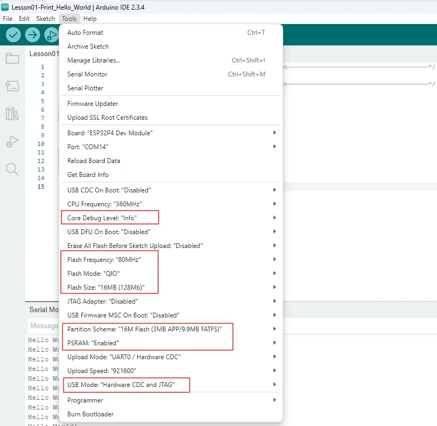Click line number 1 in the editor gutter
This screenshot has height=426, width=437.
(x=42, y=67)
